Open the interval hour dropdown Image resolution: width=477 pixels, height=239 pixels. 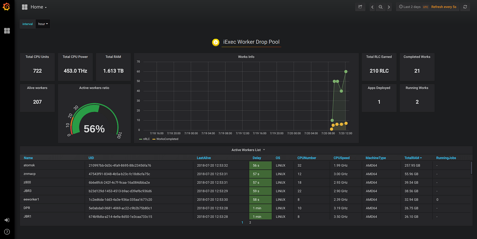point(43,24)
